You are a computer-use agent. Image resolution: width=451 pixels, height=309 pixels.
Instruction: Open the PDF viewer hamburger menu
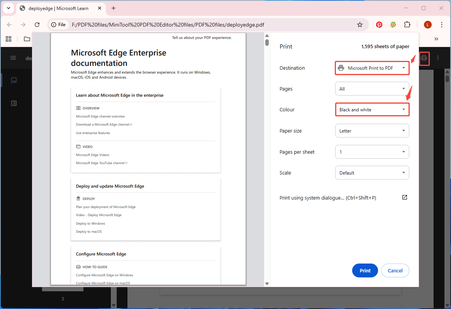click(13, 58)
